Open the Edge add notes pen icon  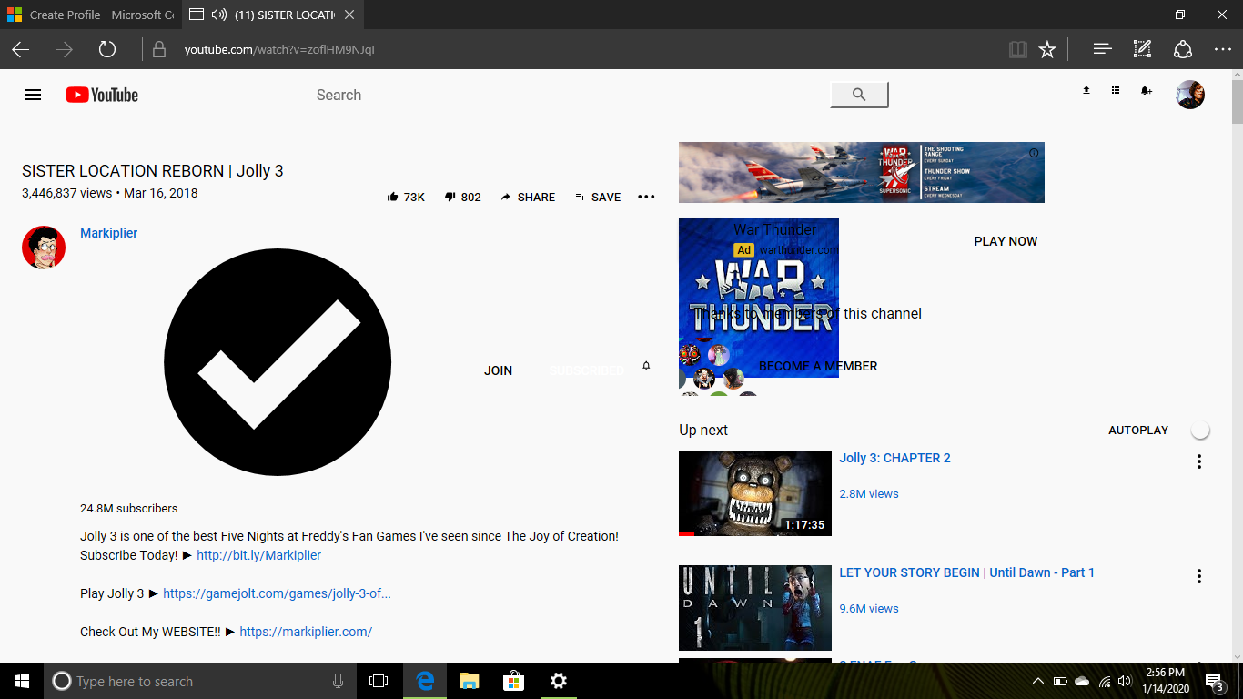pyautogui.click(x=1142, y=49)
